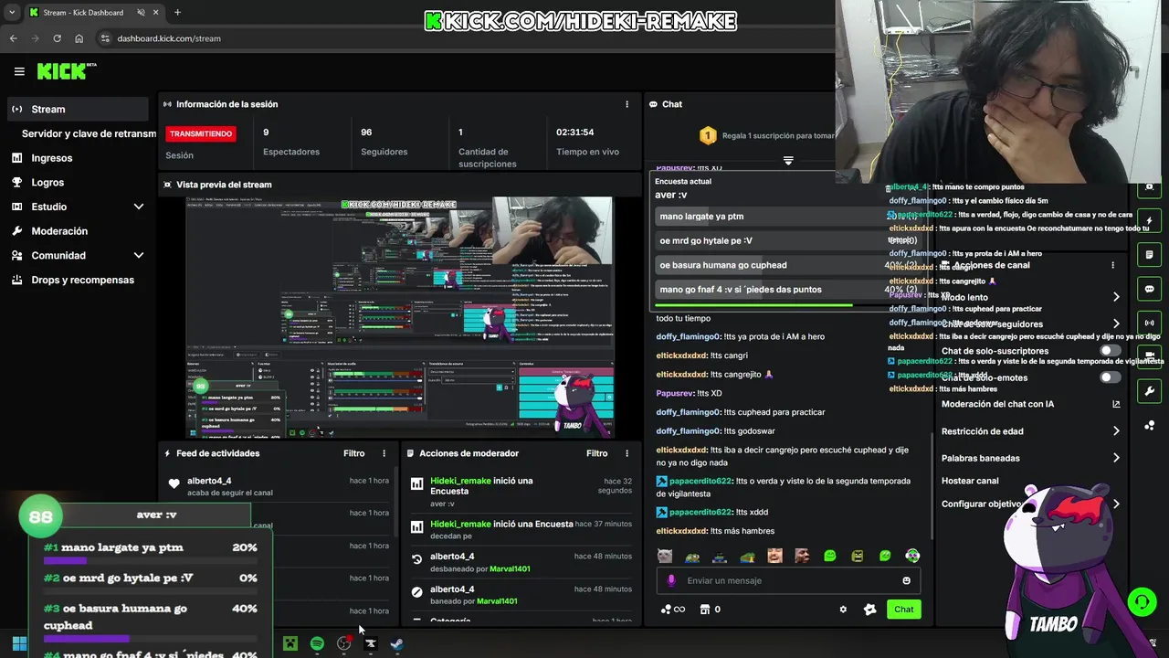Insert the white cat emote
This screenshot has height=658, width=1169.
pyautogui.click(x=665, y=556)
